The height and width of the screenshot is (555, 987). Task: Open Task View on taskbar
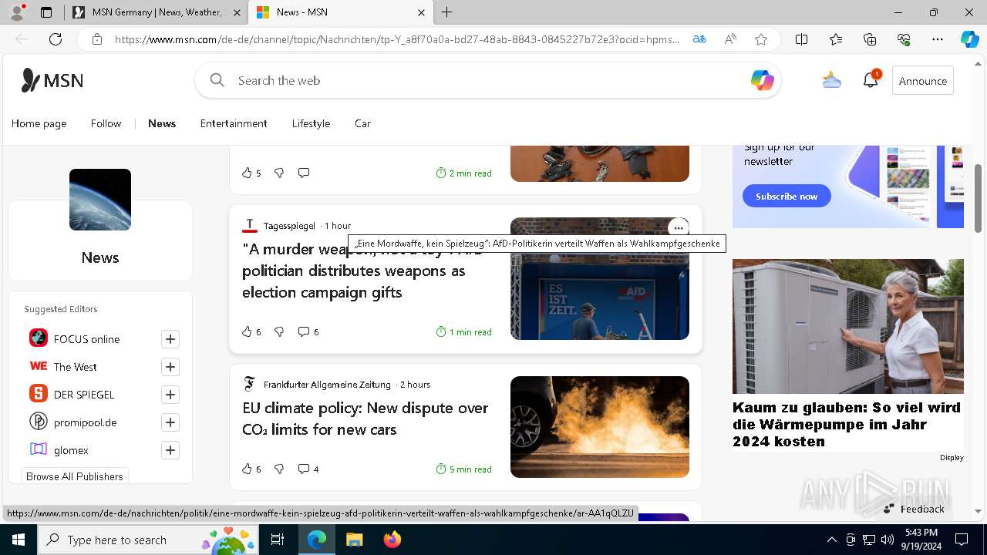[278, 540]
